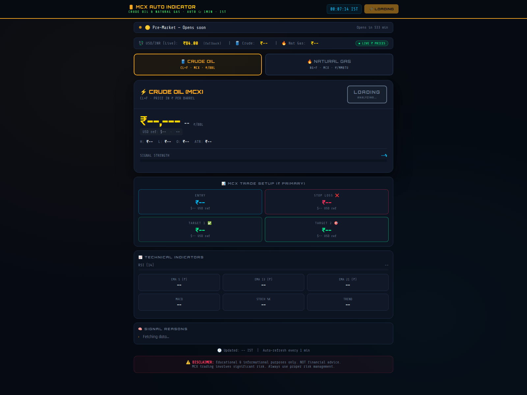Click the checkbox icon beside Technical Indicators heading

(x=140, y=257)
